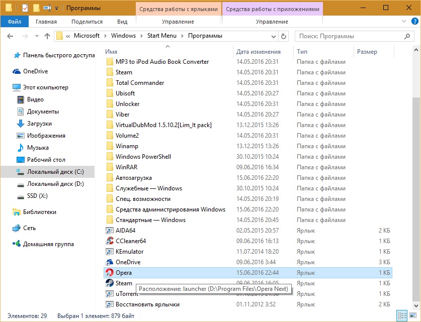Click the back navigation arrow
421x322 pixels.
(10, 36)
